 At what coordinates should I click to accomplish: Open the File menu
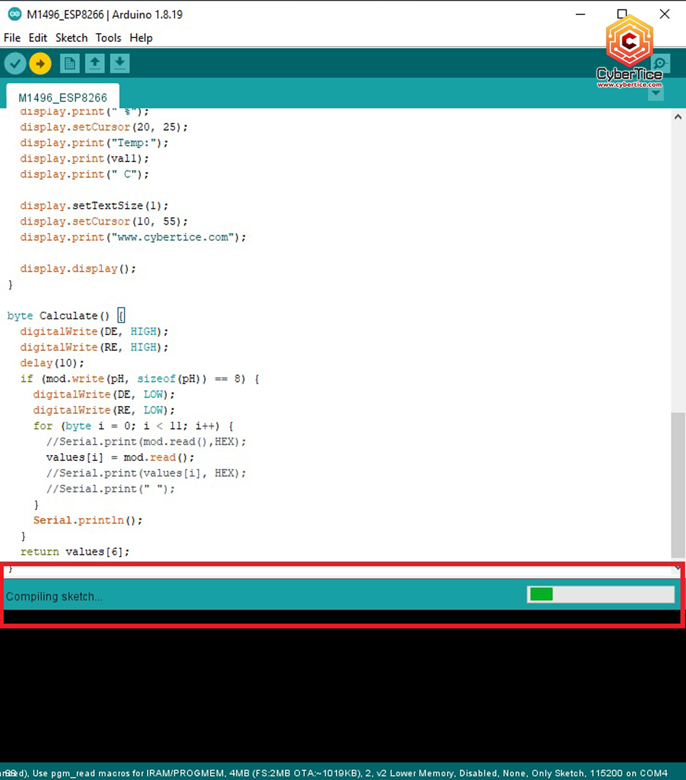click(12, 38)
